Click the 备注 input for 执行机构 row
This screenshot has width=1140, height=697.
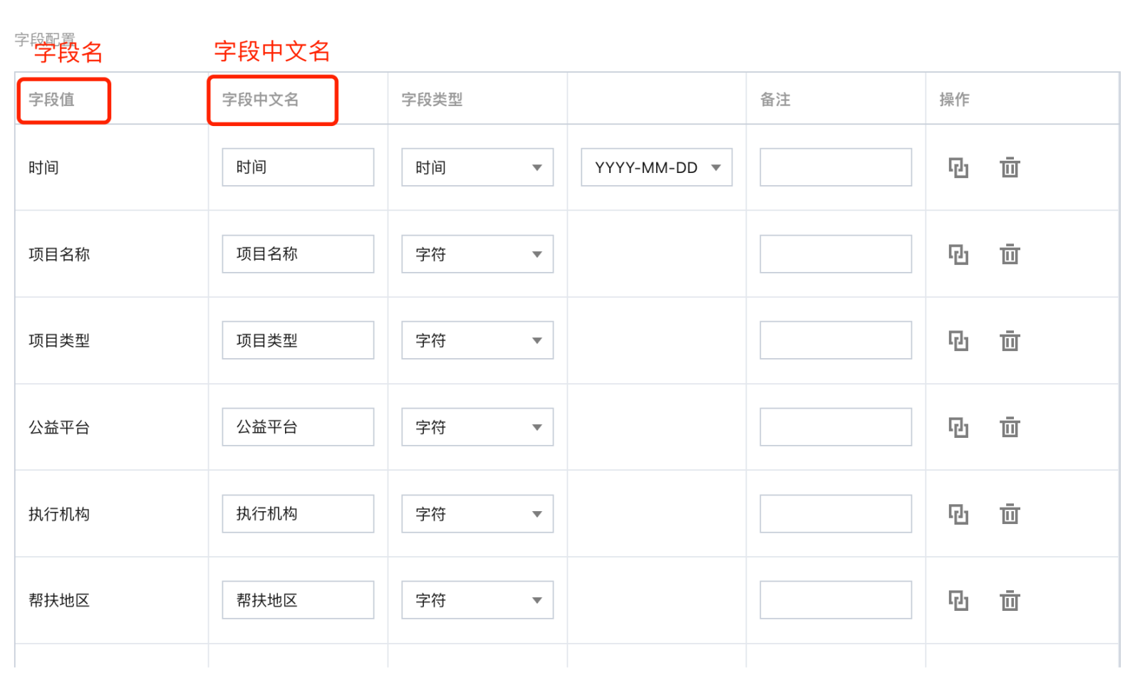pyautogui.click(x=835, y=514)
